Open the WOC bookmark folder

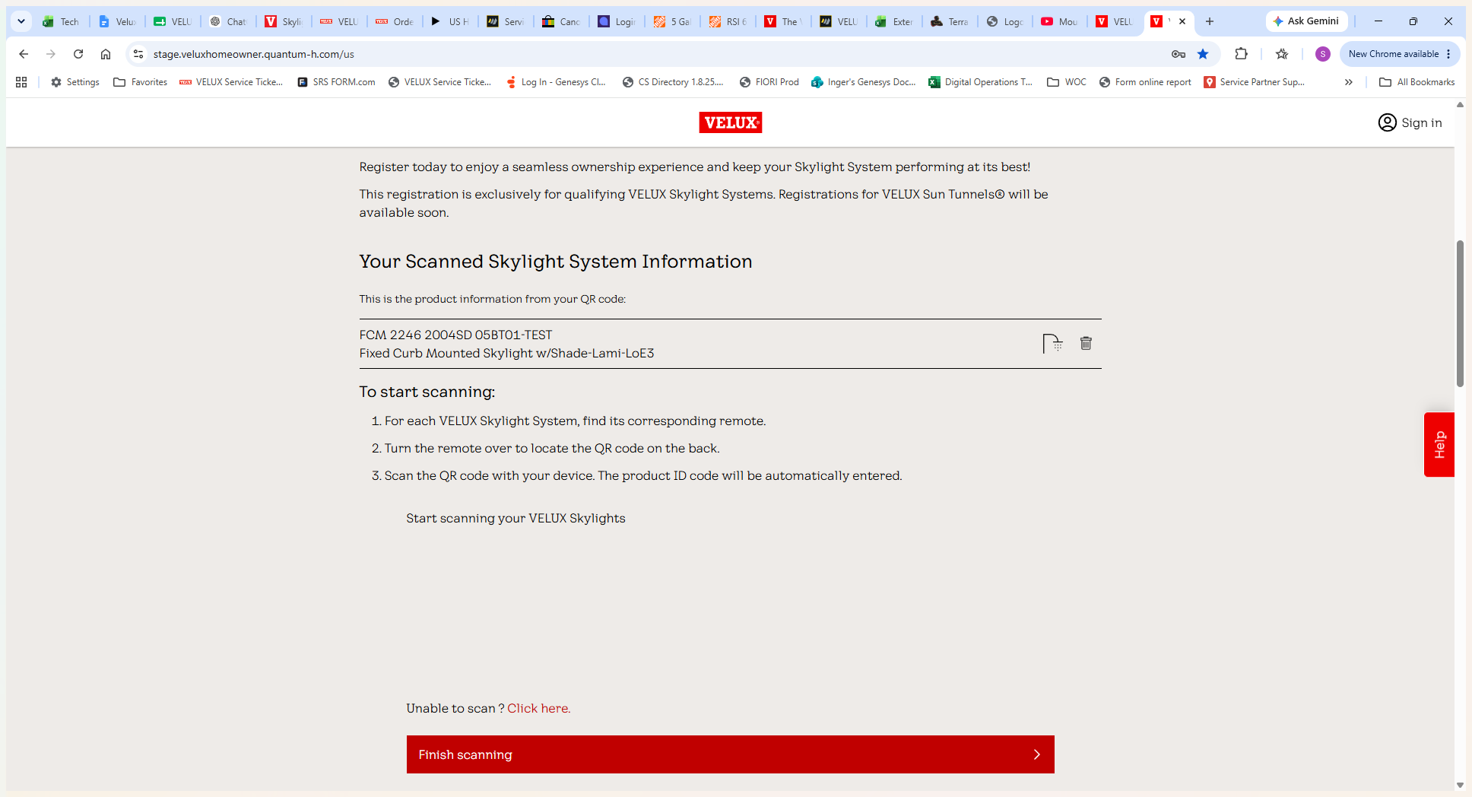pyautogui.click(x=1068, y=82)
